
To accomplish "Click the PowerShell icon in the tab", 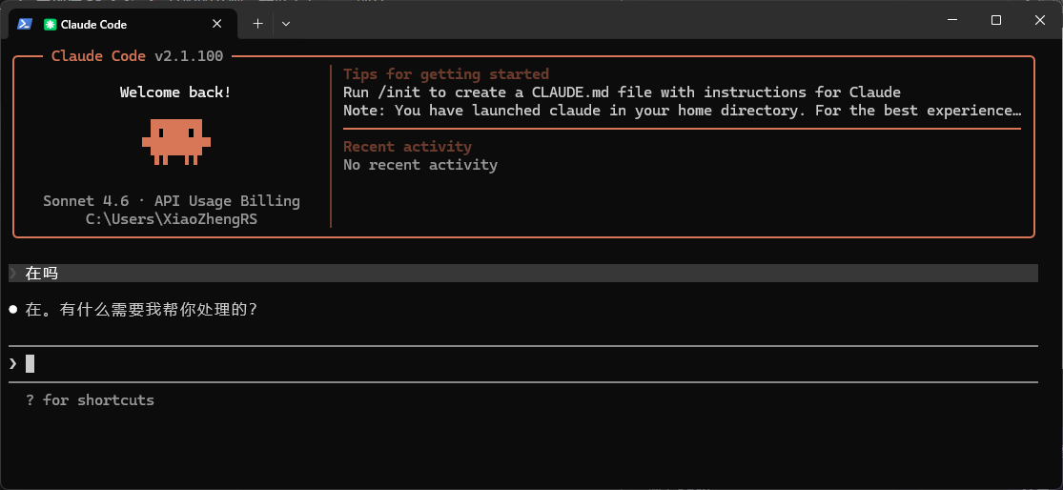I will [25, 24].
